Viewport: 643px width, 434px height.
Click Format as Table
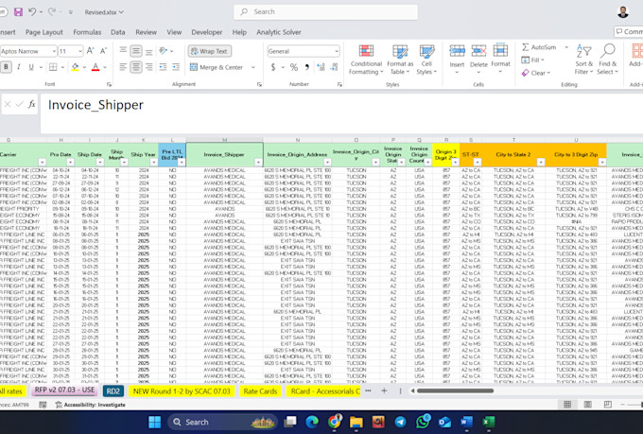400,60
